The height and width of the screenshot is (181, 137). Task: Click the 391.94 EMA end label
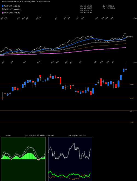pos(129,37)
